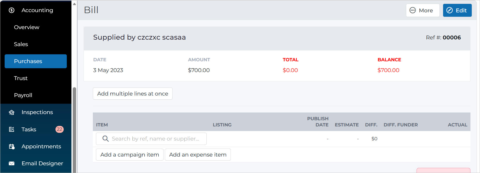This screenshot has height=173, width=480.
Task: Click the item search input field
Action: pos(151,139)
